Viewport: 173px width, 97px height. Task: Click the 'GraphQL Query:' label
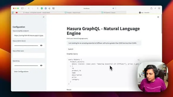coord(72,54)
